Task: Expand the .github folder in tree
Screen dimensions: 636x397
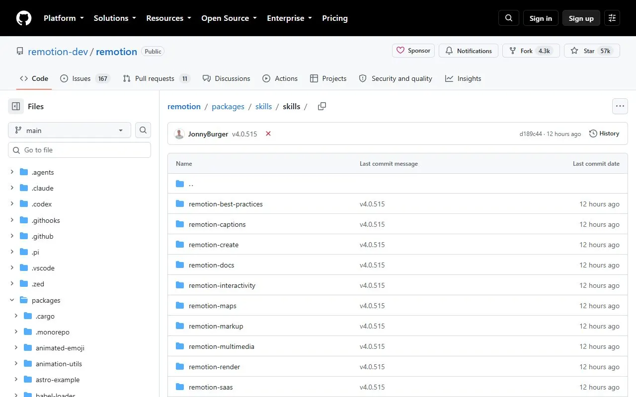Action: (12, 236)
